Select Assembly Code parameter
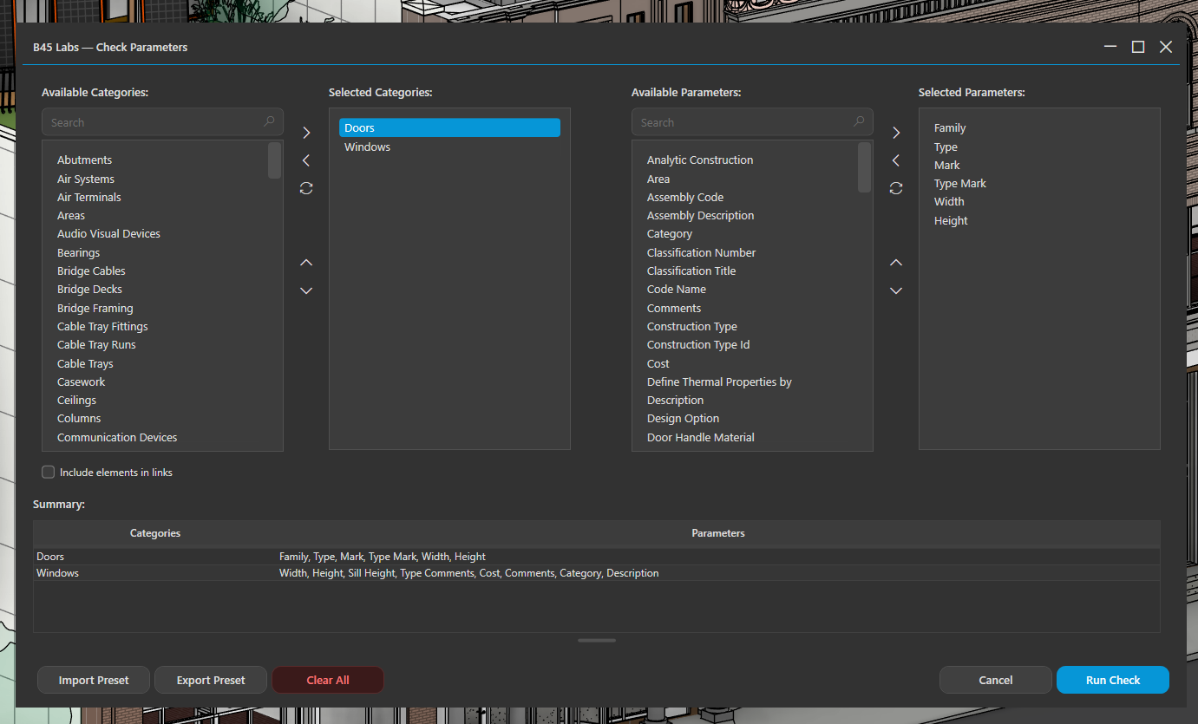Viewport: 1198px width, 724px height. click(x=685, y=197)
